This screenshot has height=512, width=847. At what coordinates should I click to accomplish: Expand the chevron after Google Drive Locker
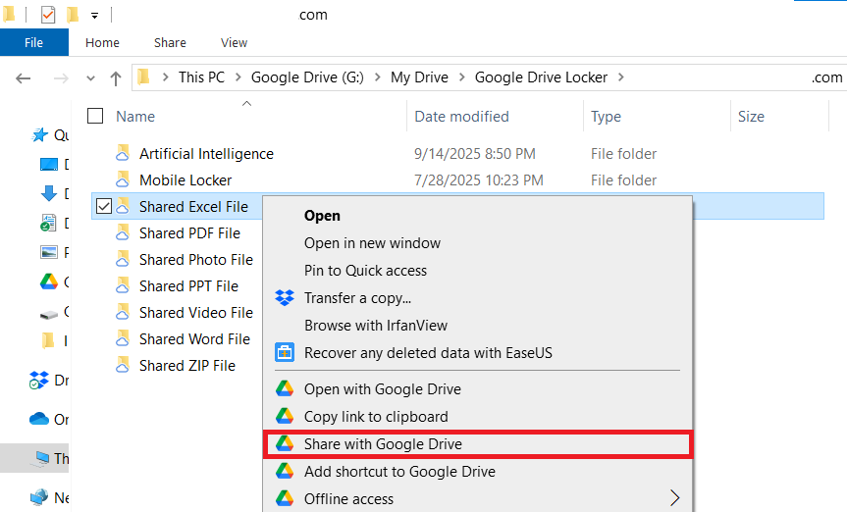pos(621,77)
